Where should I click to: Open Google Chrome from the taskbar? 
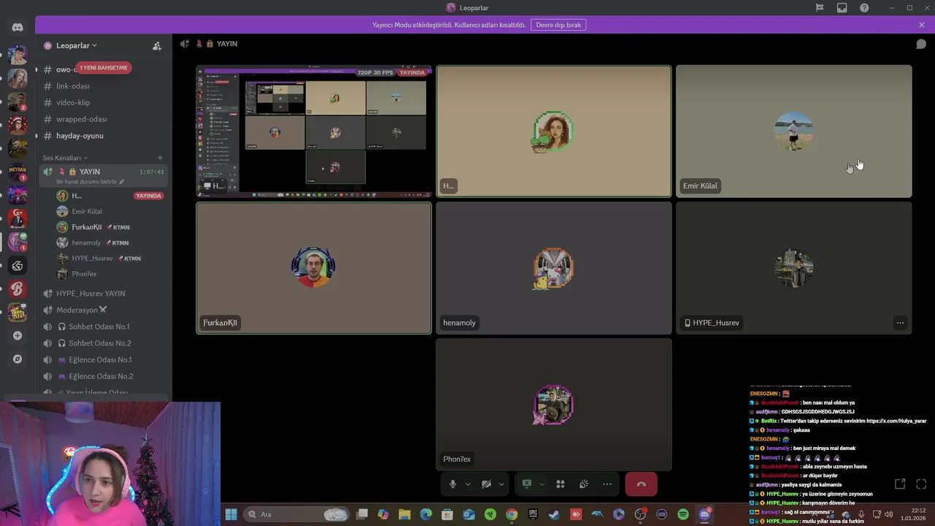(511, 514)
